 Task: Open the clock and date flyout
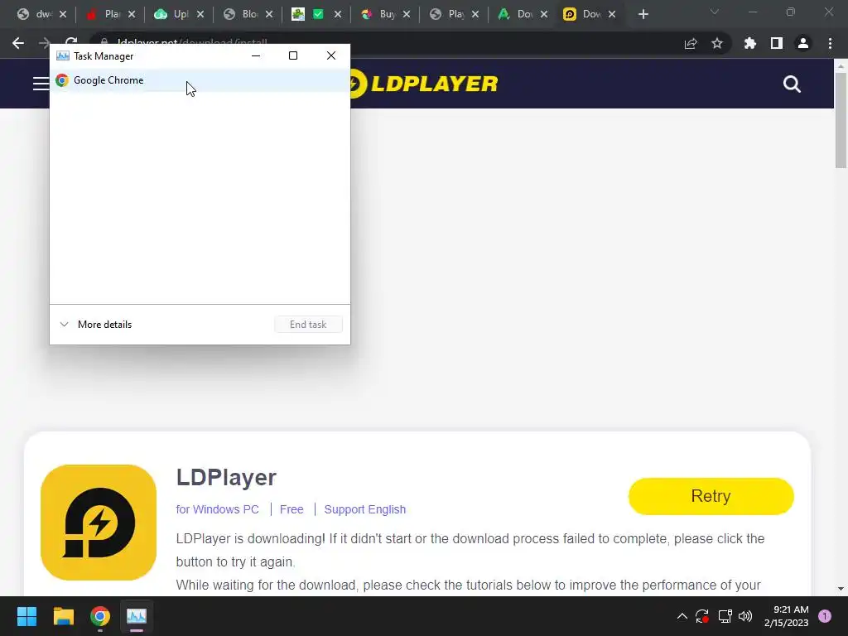coord(787,616)
